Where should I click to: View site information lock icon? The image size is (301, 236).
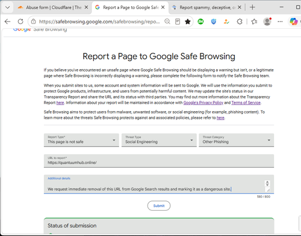coord(34,22)
